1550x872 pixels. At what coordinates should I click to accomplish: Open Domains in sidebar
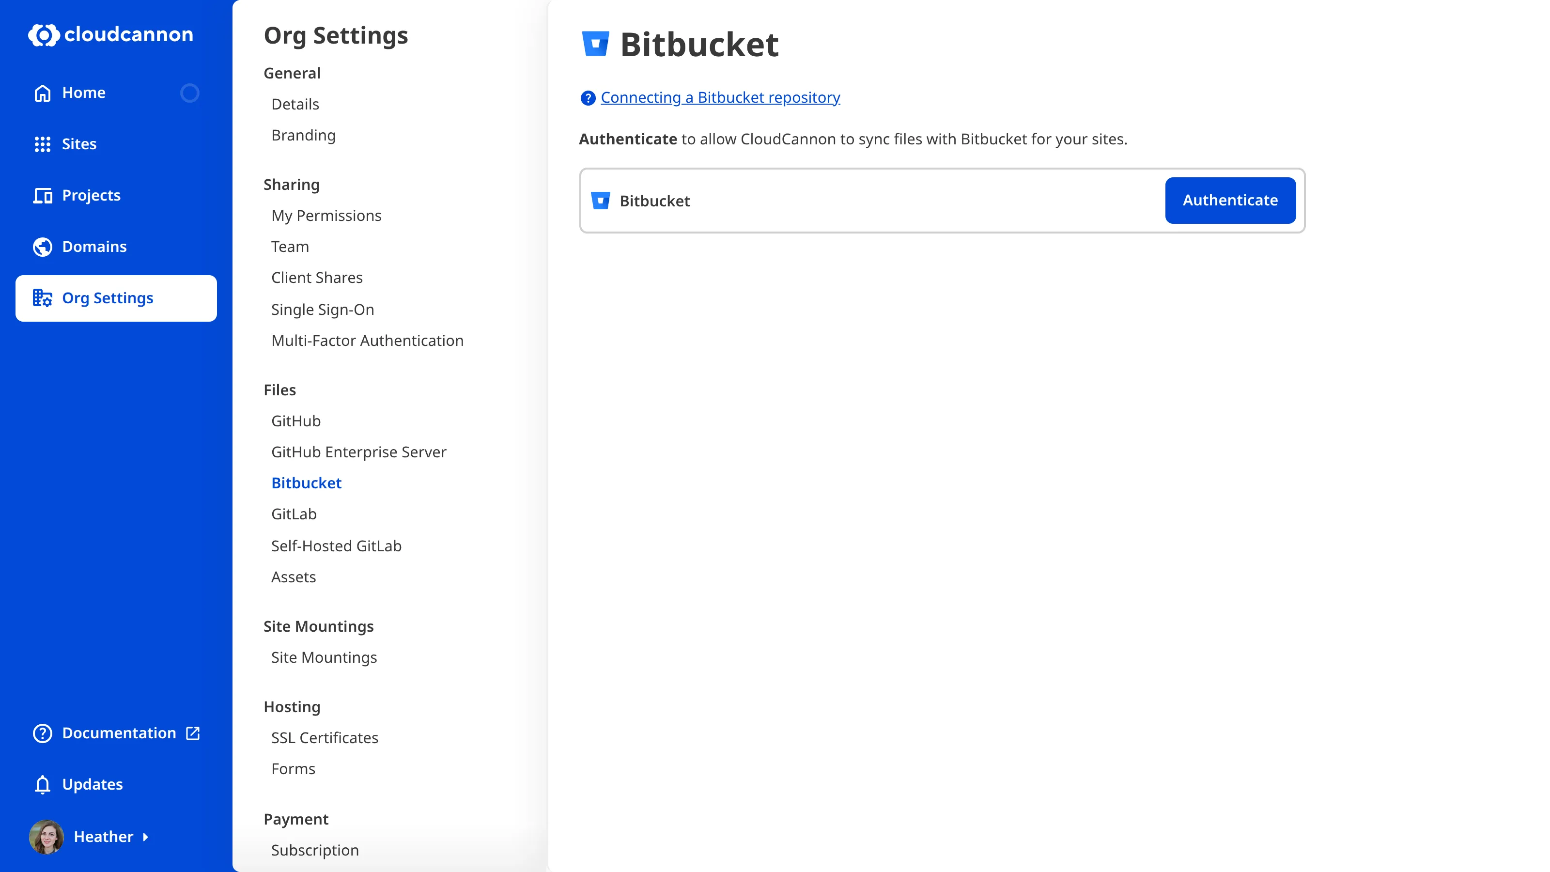point(116,247)
